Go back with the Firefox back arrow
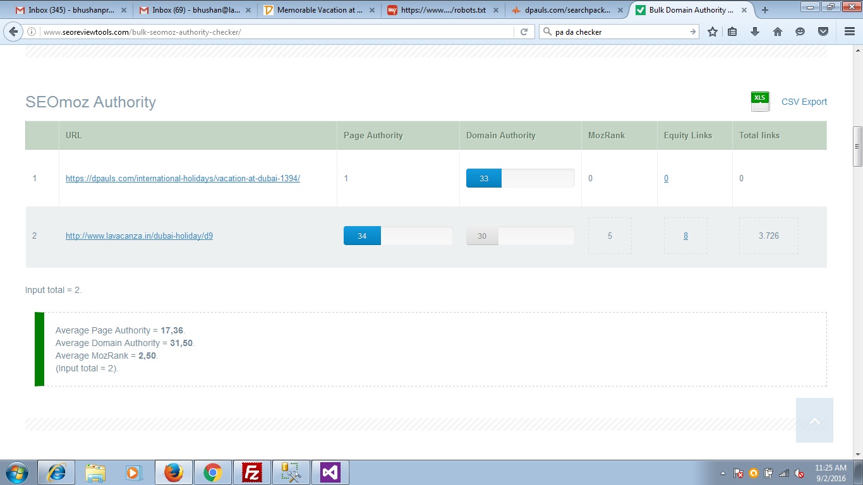863x485 pixels. (14, 32)
